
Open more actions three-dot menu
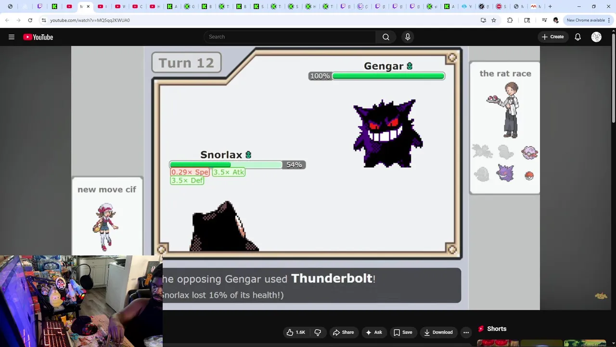click(x=466, y=333)
